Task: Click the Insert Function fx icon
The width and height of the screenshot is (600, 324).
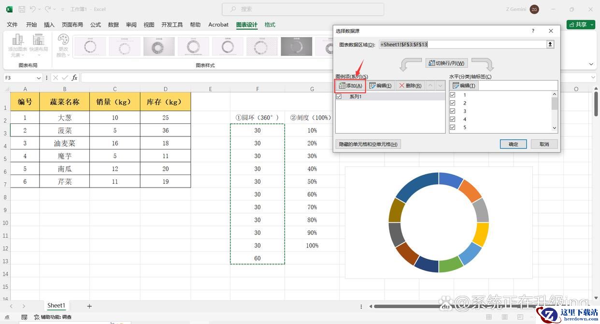Action: coord(74,78)
